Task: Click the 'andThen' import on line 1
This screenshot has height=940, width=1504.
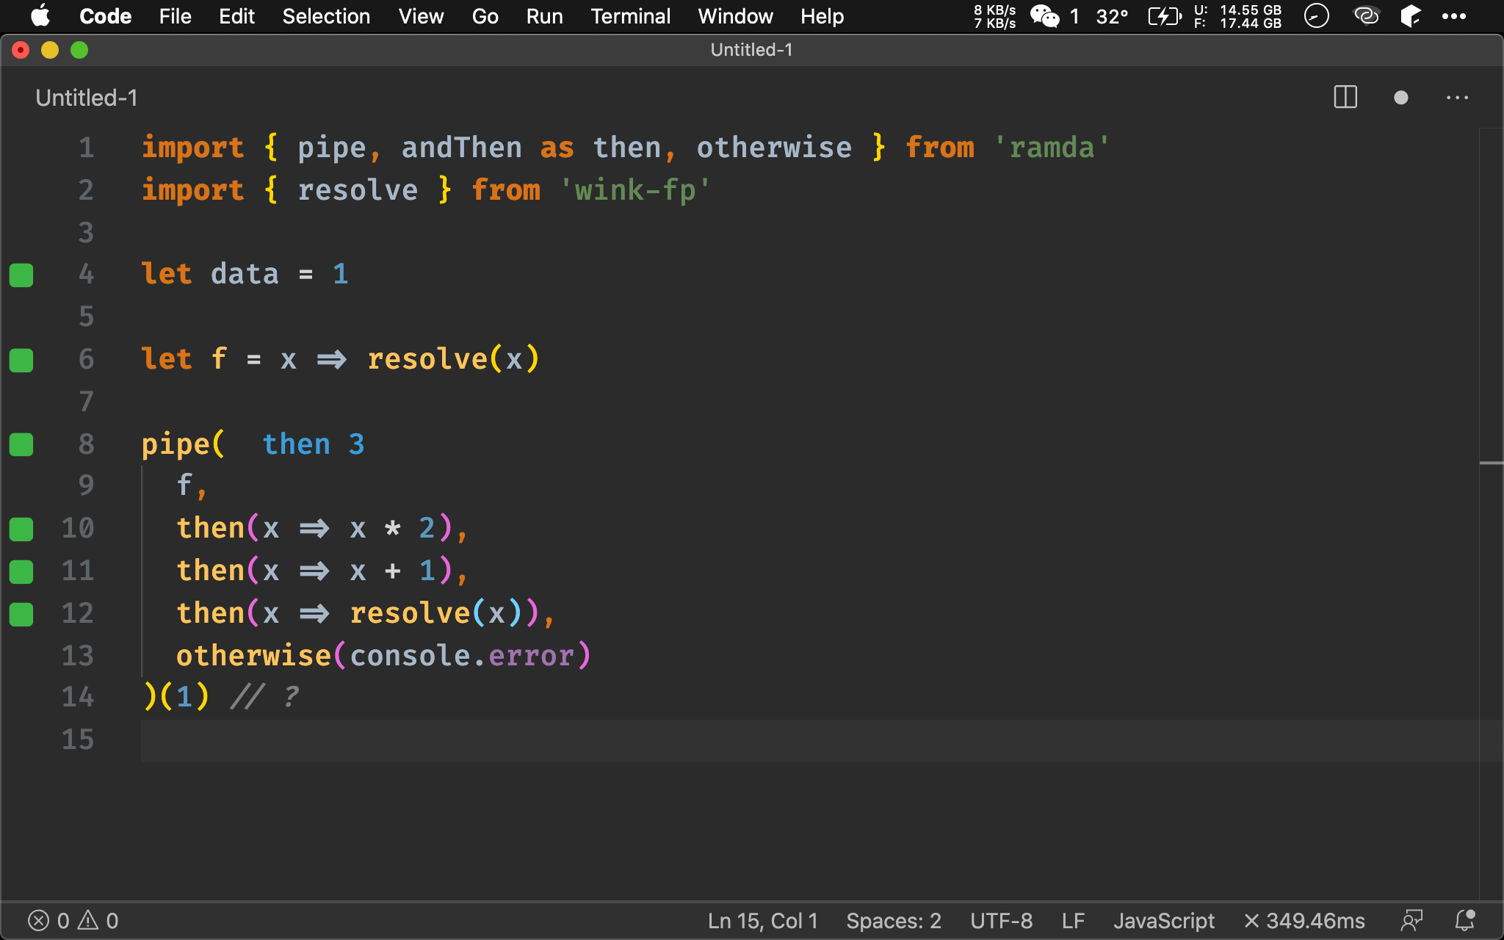Action: (x=461, y=148)
